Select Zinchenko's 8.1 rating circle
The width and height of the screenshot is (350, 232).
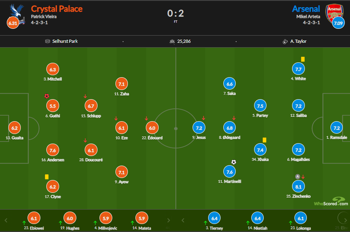point(298,186)
